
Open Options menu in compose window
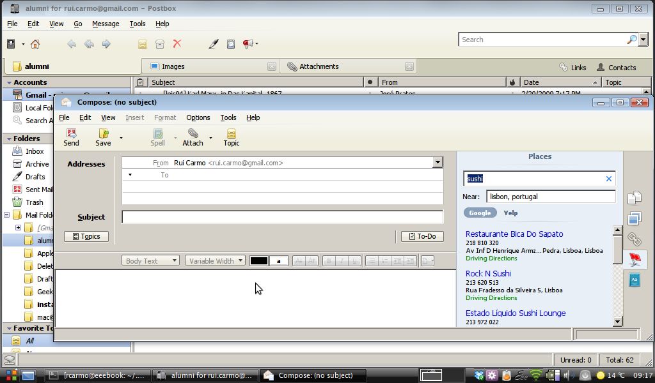click(x=198, y=117)
